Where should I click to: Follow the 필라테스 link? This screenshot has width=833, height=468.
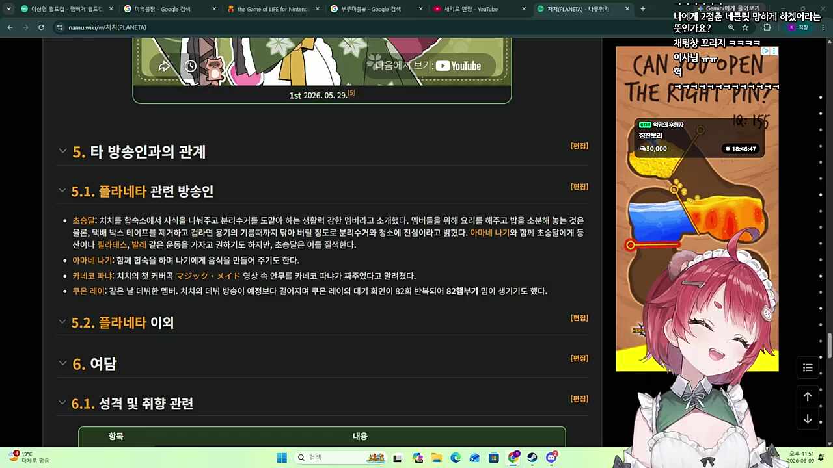click(112, 245)
